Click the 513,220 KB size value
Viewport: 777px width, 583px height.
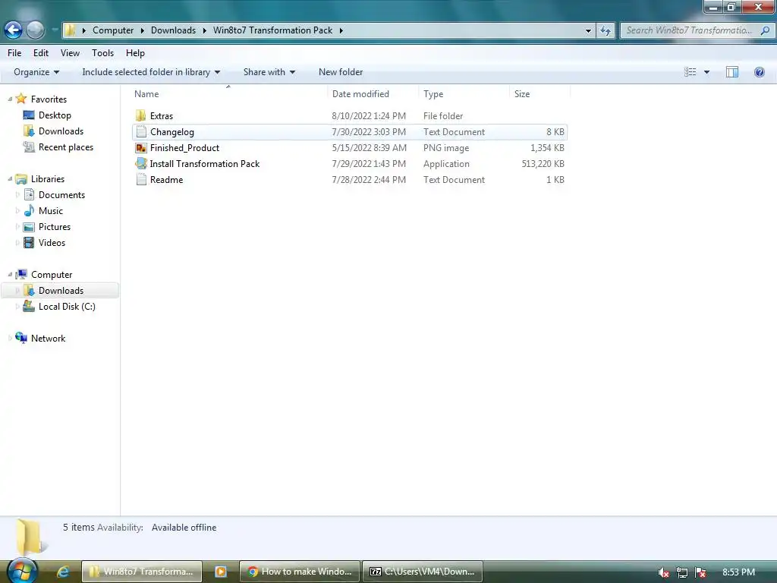pyautogui.click(x=543, y=164)
